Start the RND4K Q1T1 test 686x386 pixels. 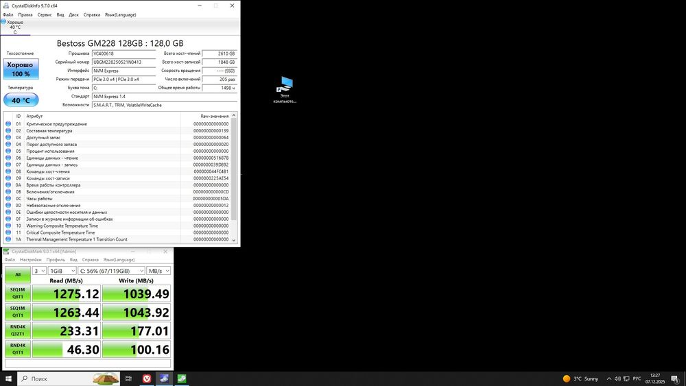tap(18, 349)
